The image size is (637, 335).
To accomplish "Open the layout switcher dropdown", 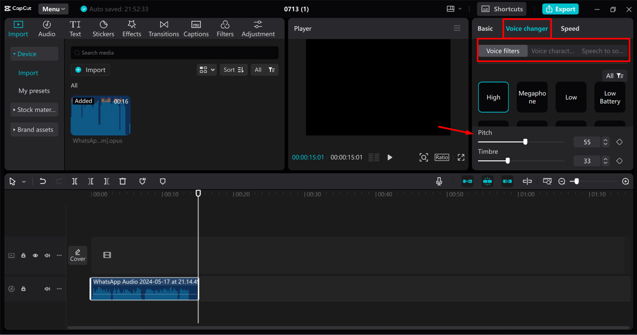I will point(454,9).
